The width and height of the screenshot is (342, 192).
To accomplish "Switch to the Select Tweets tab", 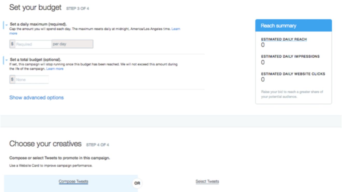I will pos(207,182).
